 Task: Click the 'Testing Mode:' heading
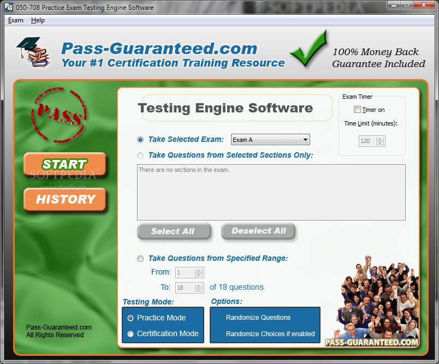149,302
